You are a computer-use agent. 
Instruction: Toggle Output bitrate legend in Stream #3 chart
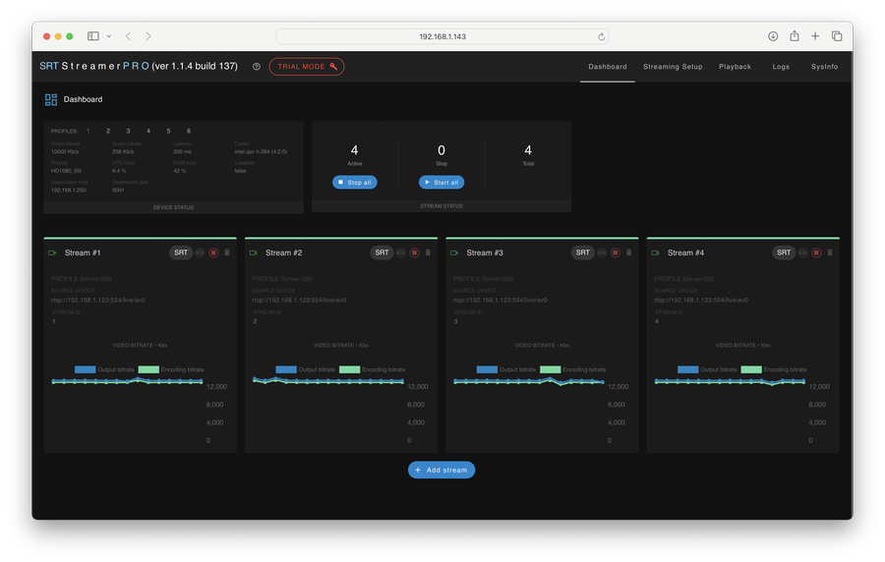click(506, 369)
